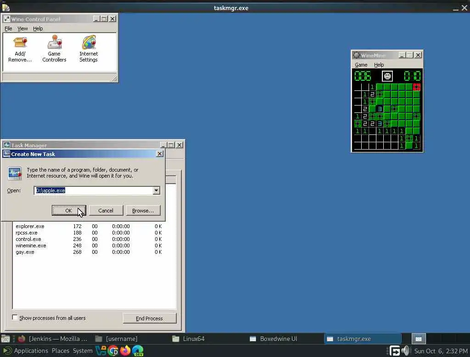Open the Game menu in WineMine
This screenshot has width=470, height=357.
[x=361, y=65]
